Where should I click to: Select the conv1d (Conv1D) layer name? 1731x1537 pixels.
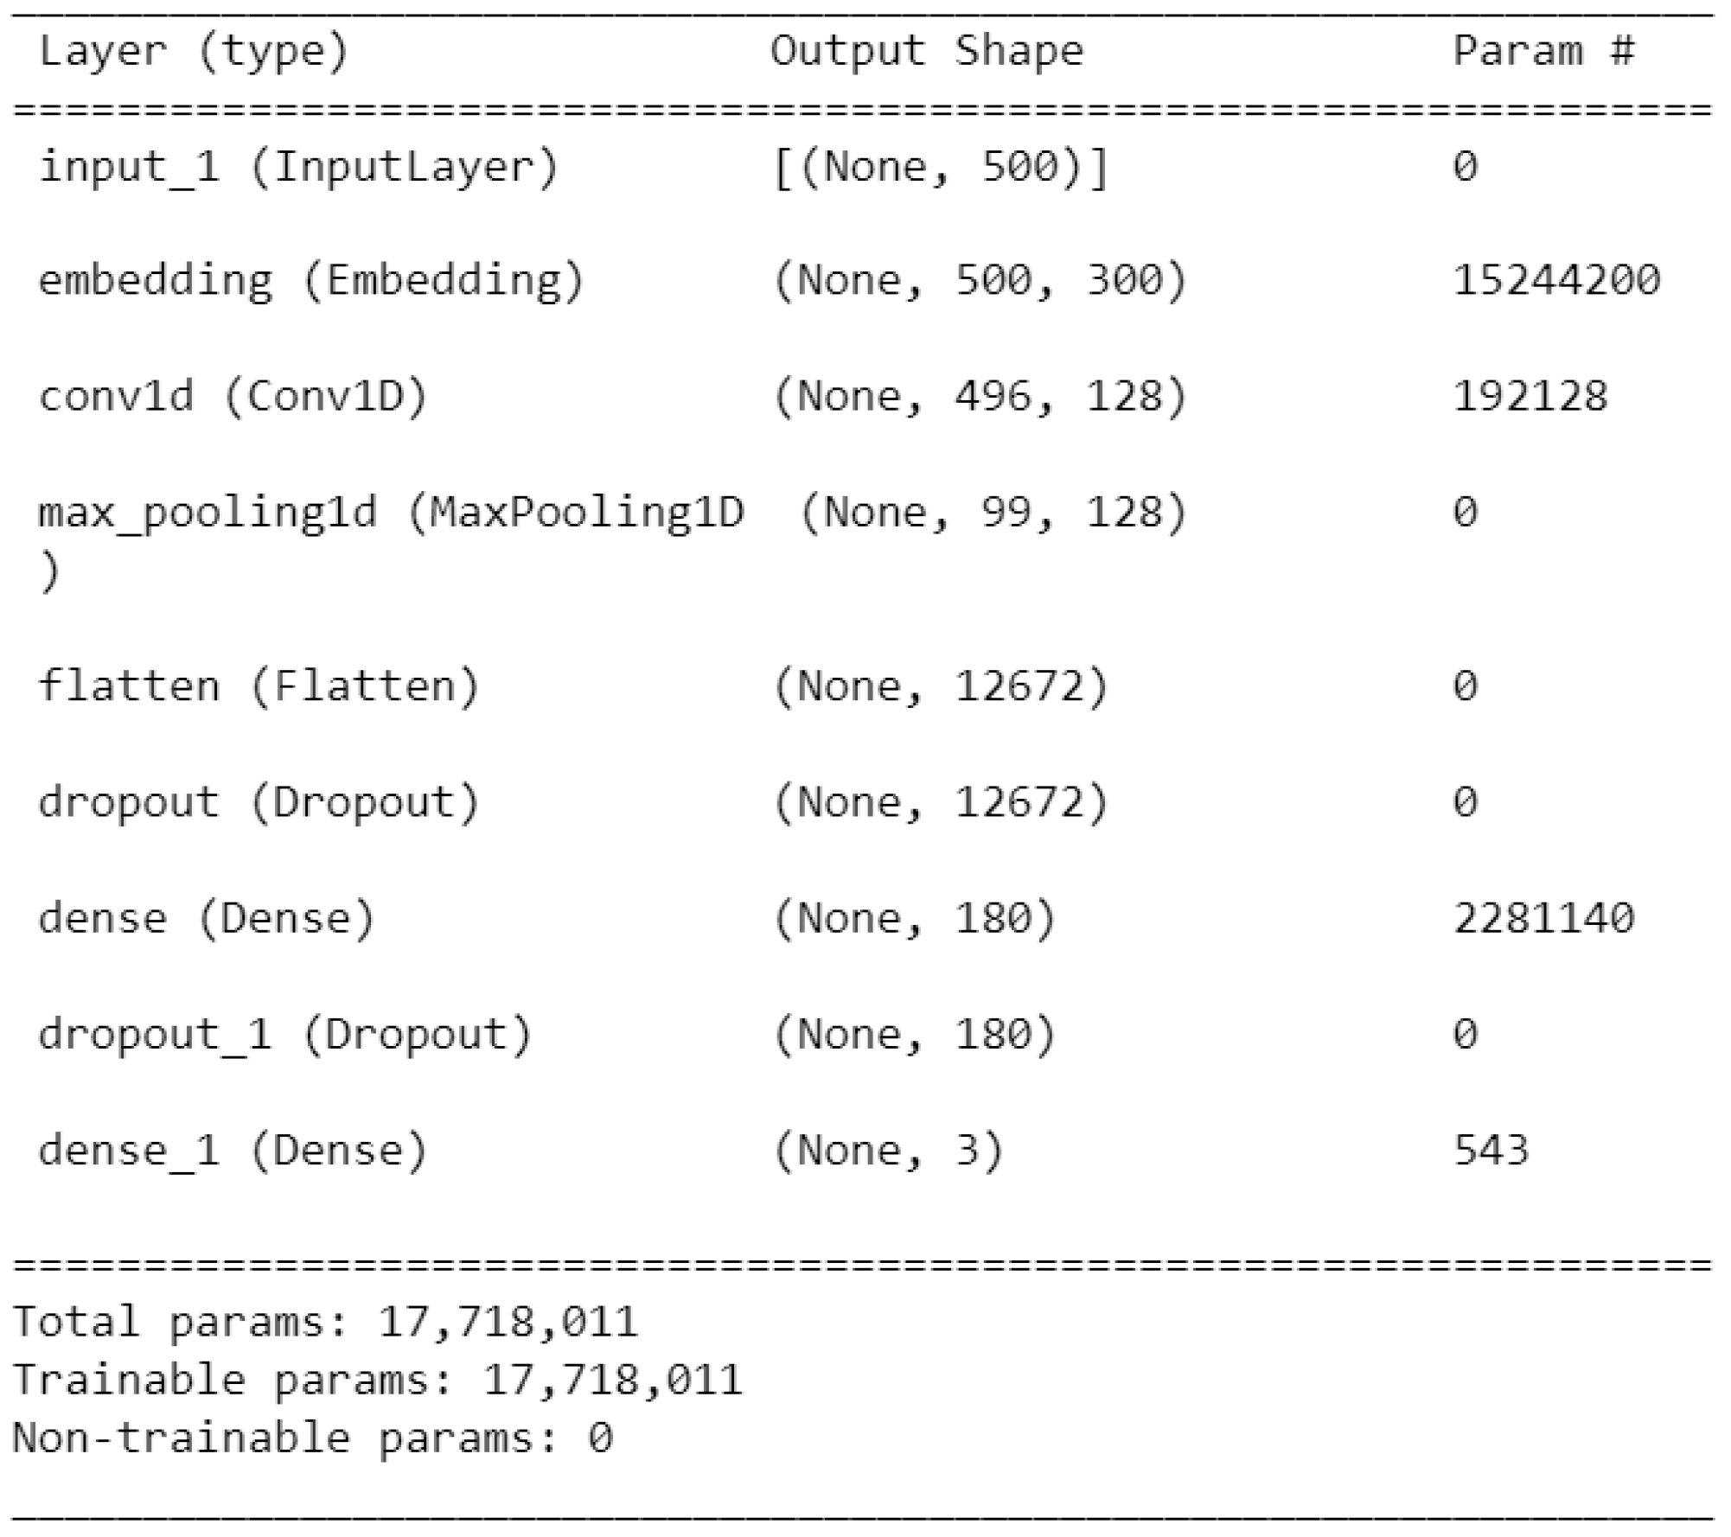click(x=233, y=397)
